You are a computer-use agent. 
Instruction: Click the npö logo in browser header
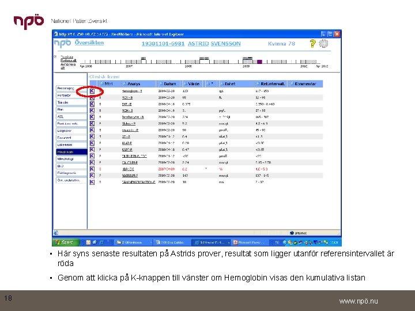tap(62, 43)
